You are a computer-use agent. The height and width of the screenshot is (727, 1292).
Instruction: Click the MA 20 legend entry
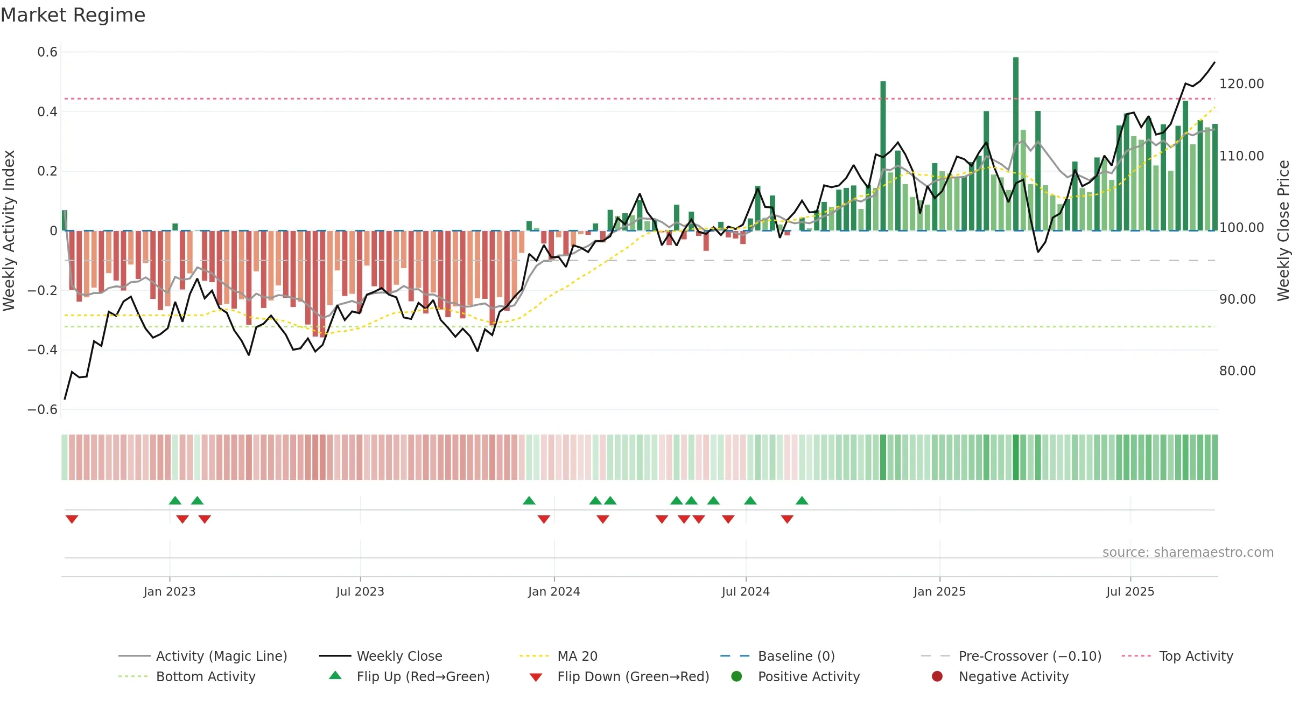pyautogui.click(x=558, y=656)
